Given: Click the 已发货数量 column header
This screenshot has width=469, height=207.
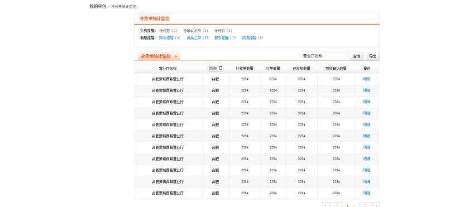Looking at the screenshot, I should (301, 69).
